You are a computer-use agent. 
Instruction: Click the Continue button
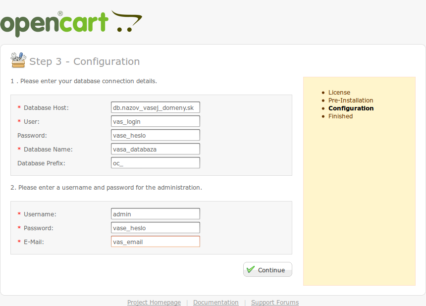pyautogui.click(x=267, y=269)
